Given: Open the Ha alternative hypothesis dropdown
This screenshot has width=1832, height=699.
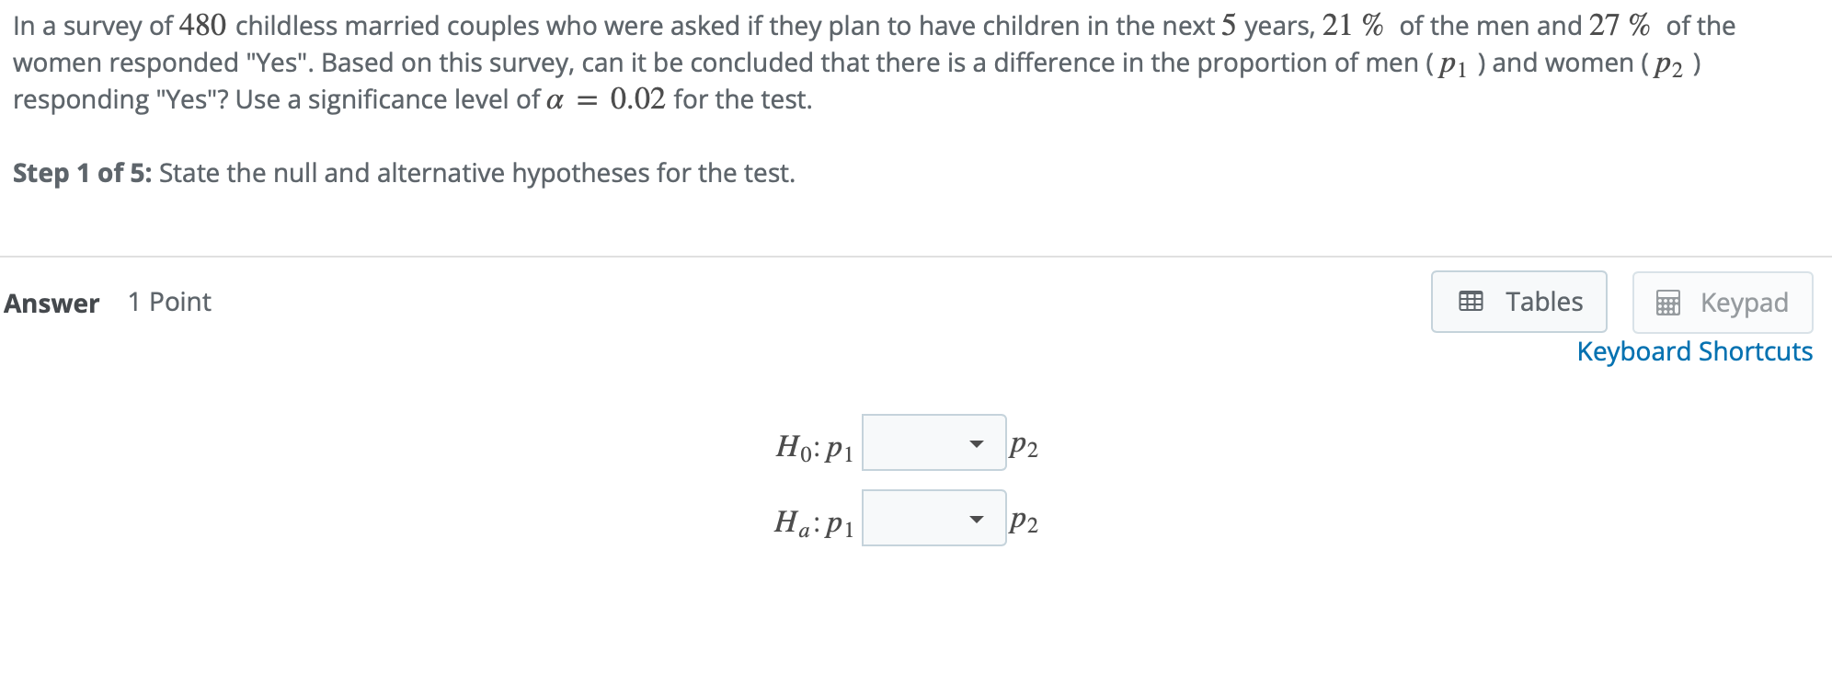Looking at the screenshot, I should 933,518.
